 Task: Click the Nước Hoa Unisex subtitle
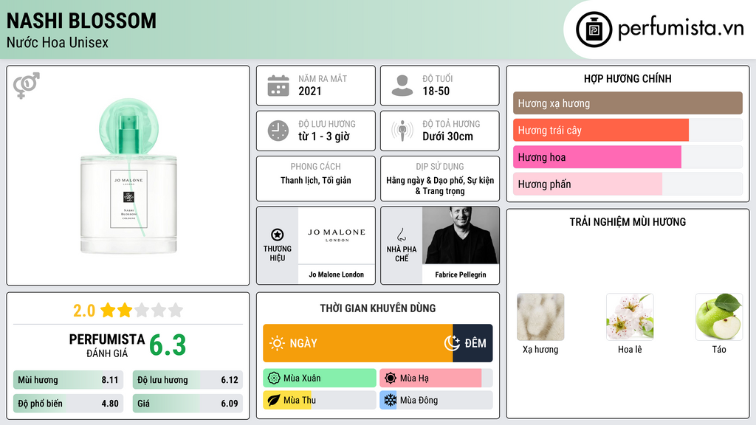coord(58,42)
